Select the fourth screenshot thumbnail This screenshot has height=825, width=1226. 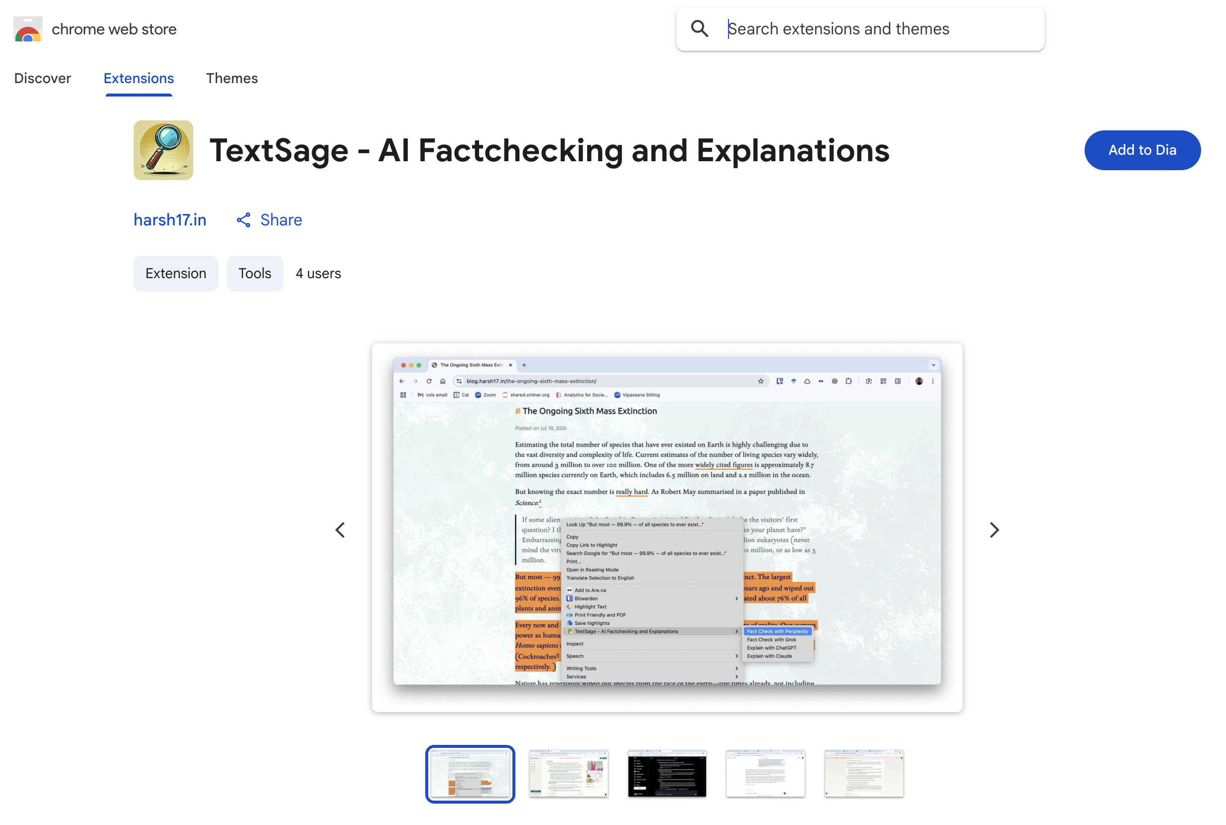[x=765, y=773]
